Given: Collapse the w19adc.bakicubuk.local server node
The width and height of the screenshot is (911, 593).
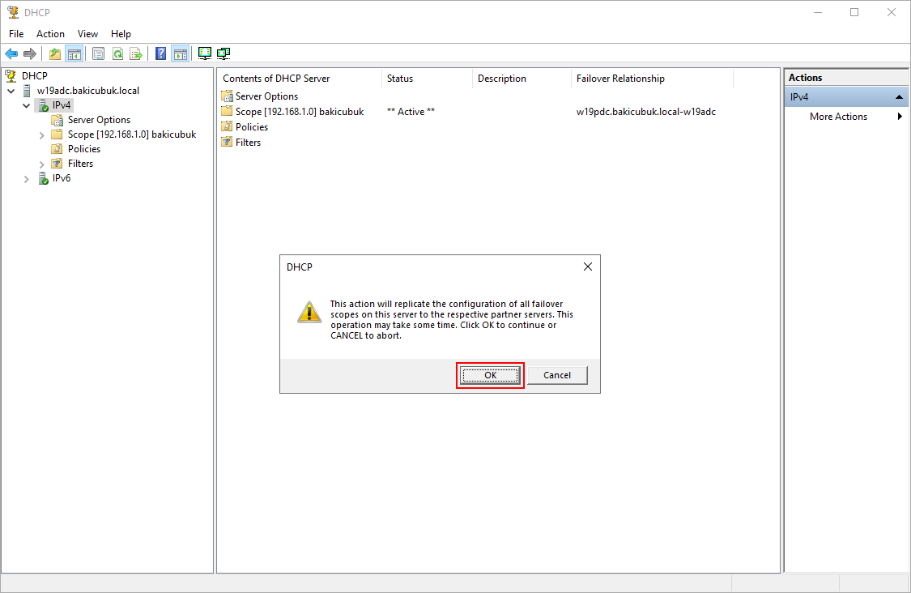Looking at the screenshot, I should pos(11,91).
